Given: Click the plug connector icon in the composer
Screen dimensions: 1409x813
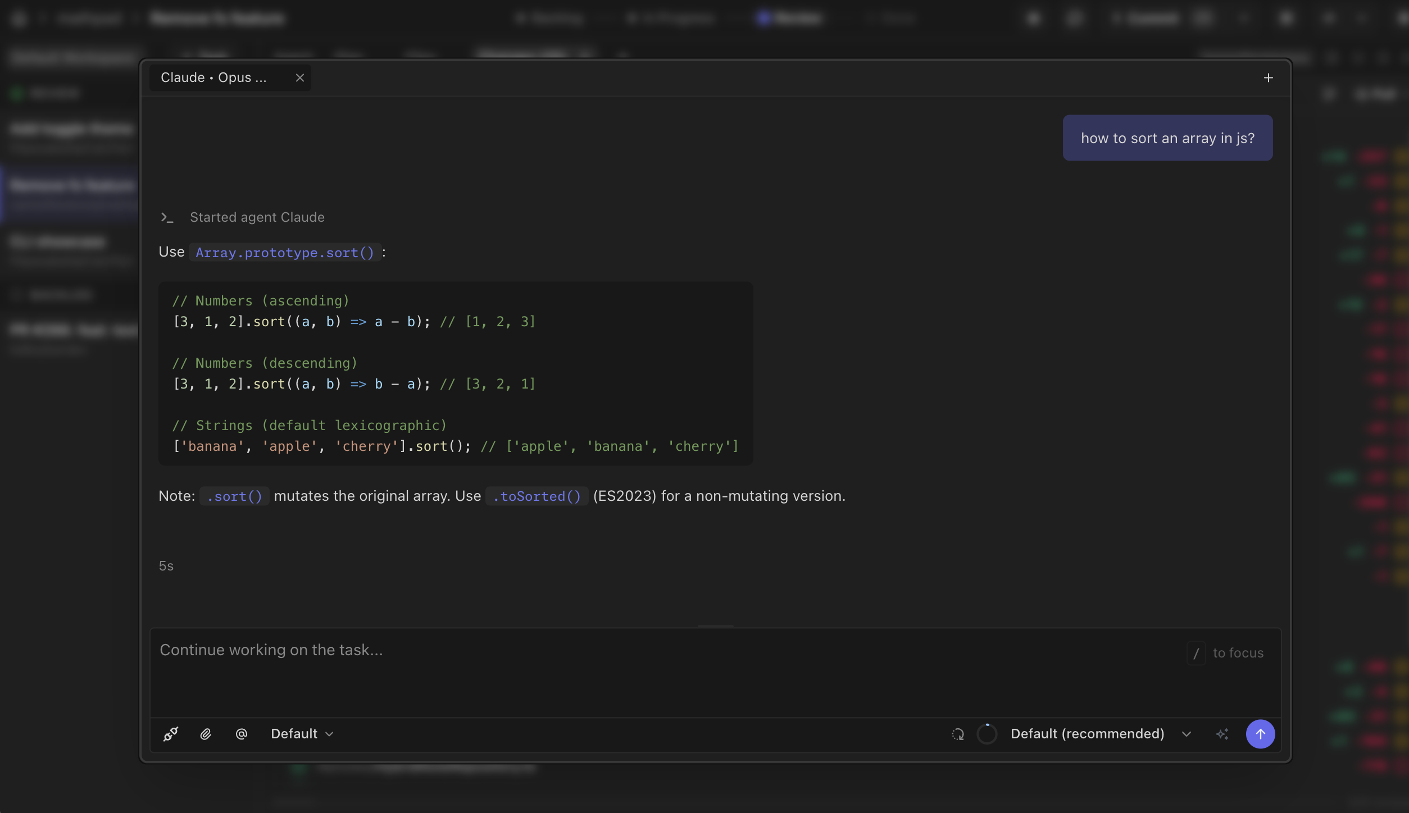Looking at the screenshot, I should pyautogui.click(x=171, y=734).
